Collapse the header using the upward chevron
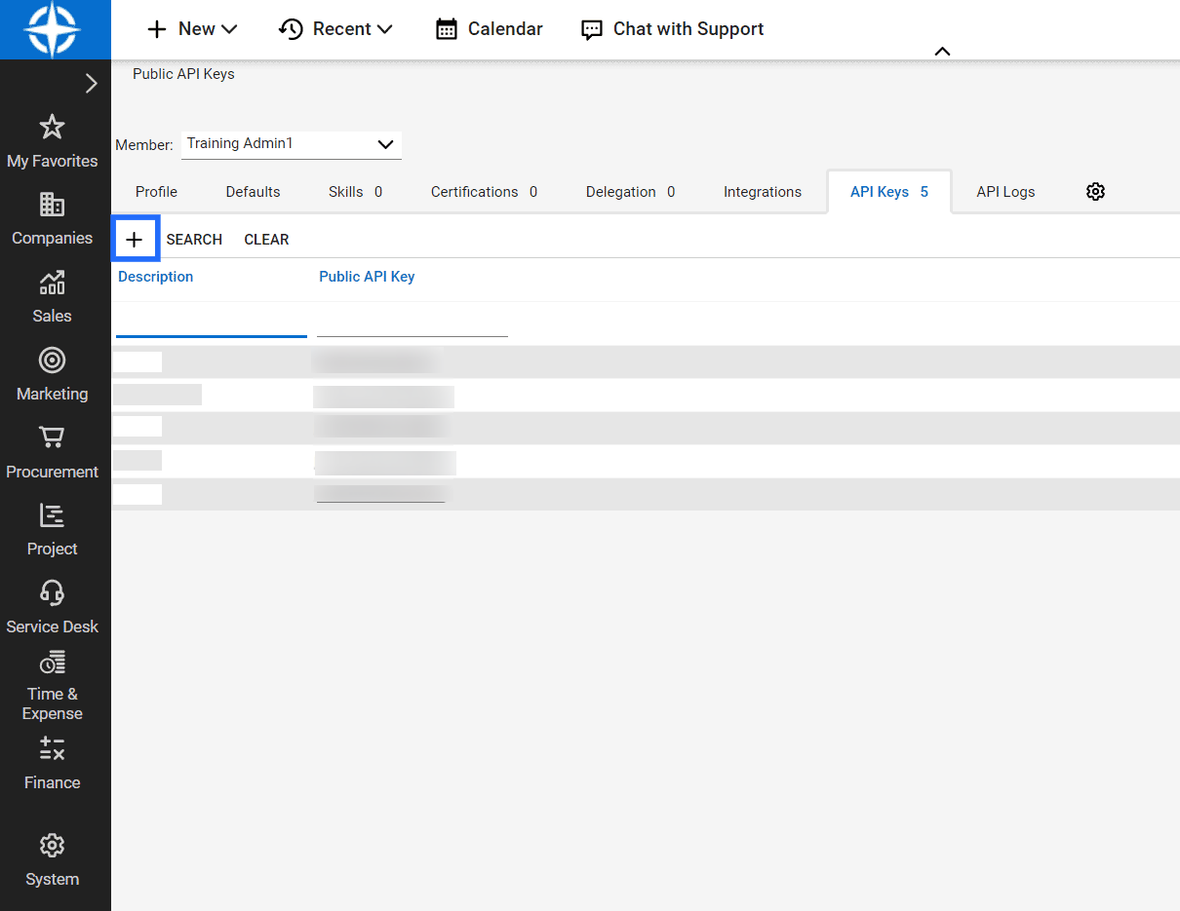 (941, 50)
